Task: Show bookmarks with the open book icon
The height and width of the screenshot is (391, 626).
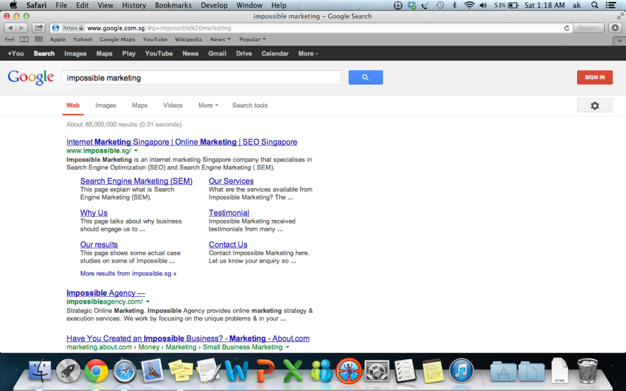Action: point(24,40)
